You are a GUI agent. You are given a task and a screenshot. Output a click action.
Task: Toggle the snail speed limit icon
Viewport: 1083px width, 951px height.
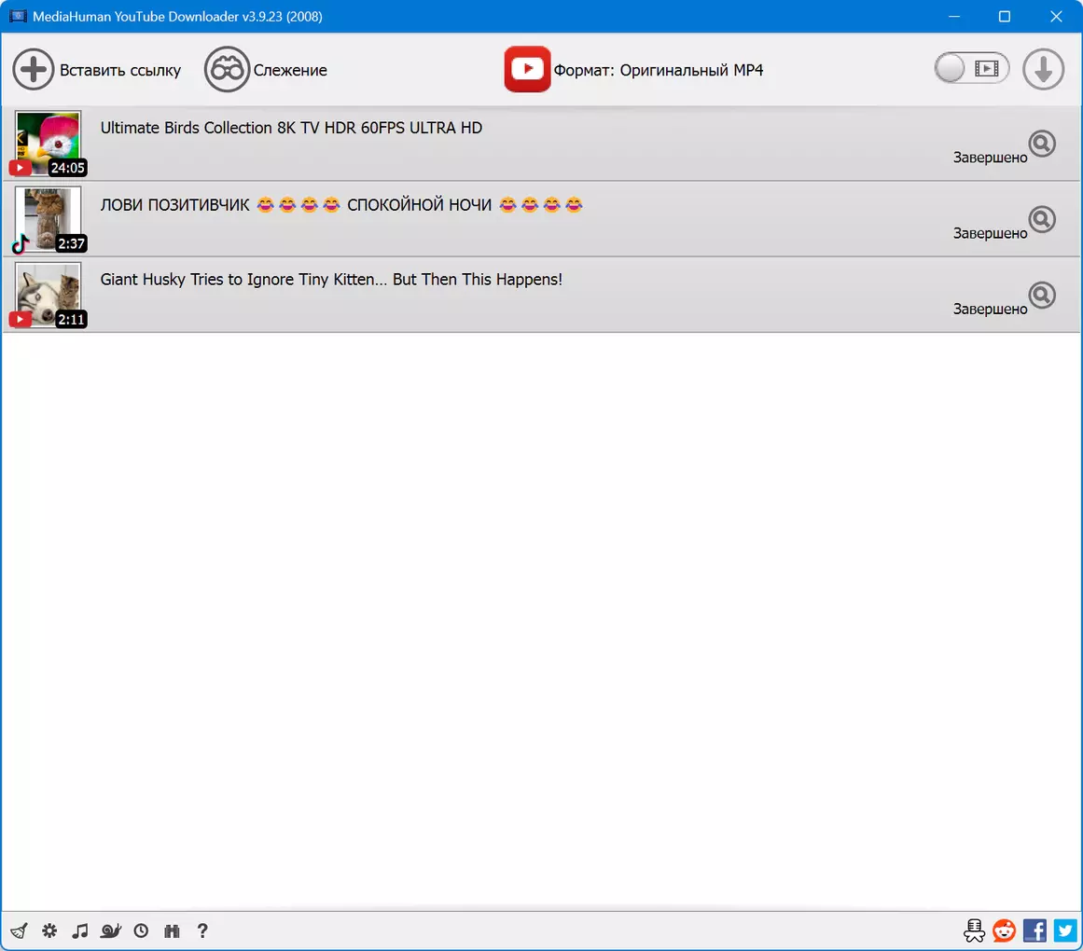[x=110, y=931]
